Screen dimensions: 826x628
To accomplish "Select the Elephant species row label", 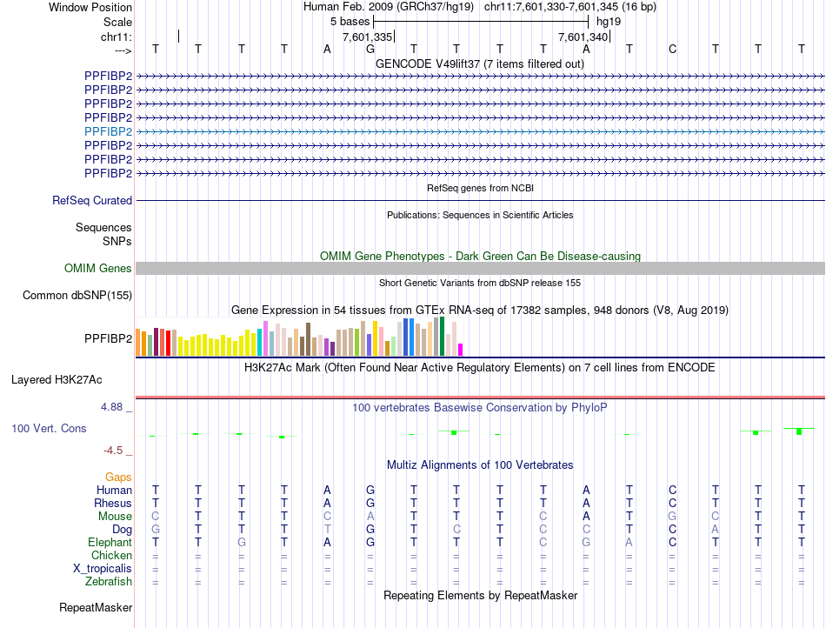I will coord(110,542).
